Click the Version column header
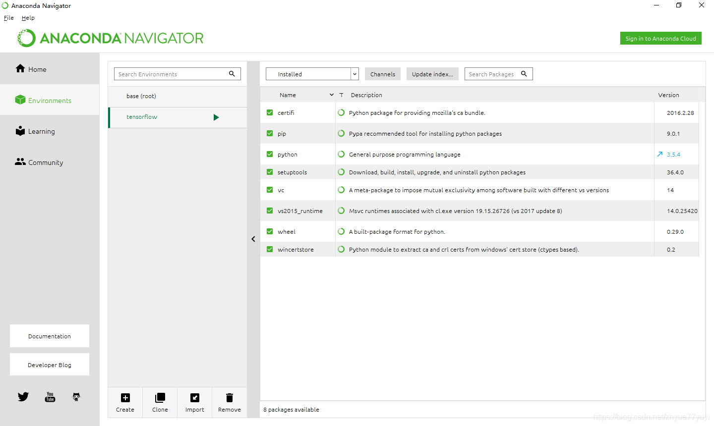The image size is (714, 426). click(x=668, y=95)
